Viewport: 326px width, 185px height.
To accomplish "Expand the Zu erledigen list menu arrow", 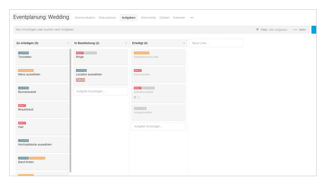I will tap(68, 43).
